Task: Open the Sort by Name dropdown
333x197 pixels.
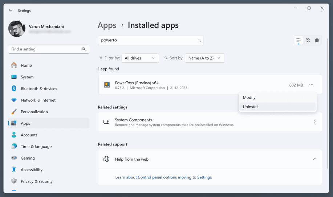Action: 204,58
